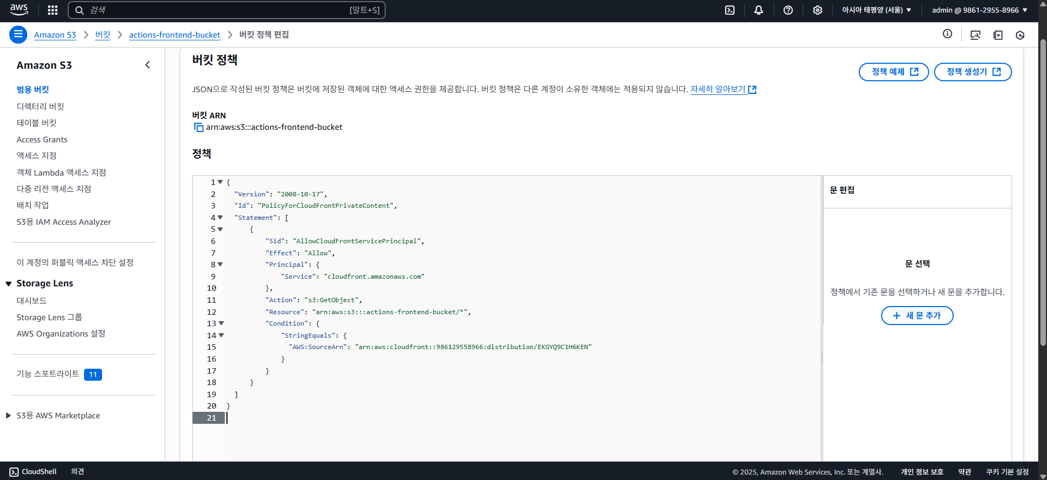
Task: Click the 11 badge next to 기능 스포트라이트
Action: point(93,375)
